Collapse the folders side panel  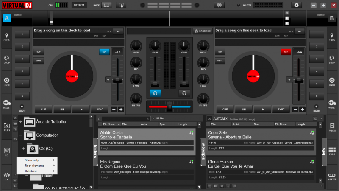coord(95,152)
